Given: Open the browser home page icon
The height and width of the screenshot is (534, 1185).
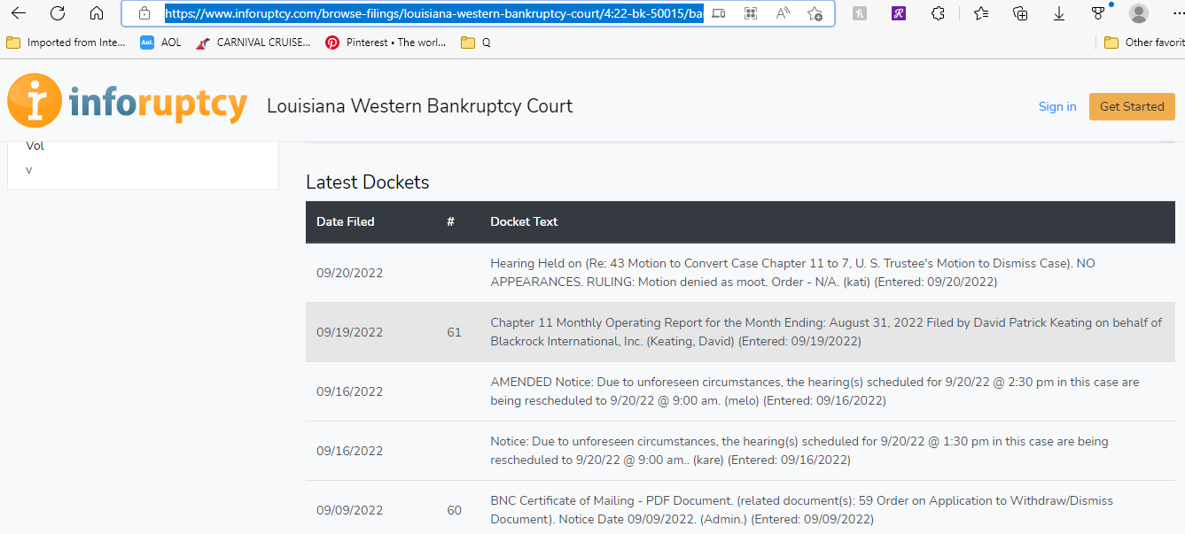Looking at the screenshot, I should [x=97, y=13].
